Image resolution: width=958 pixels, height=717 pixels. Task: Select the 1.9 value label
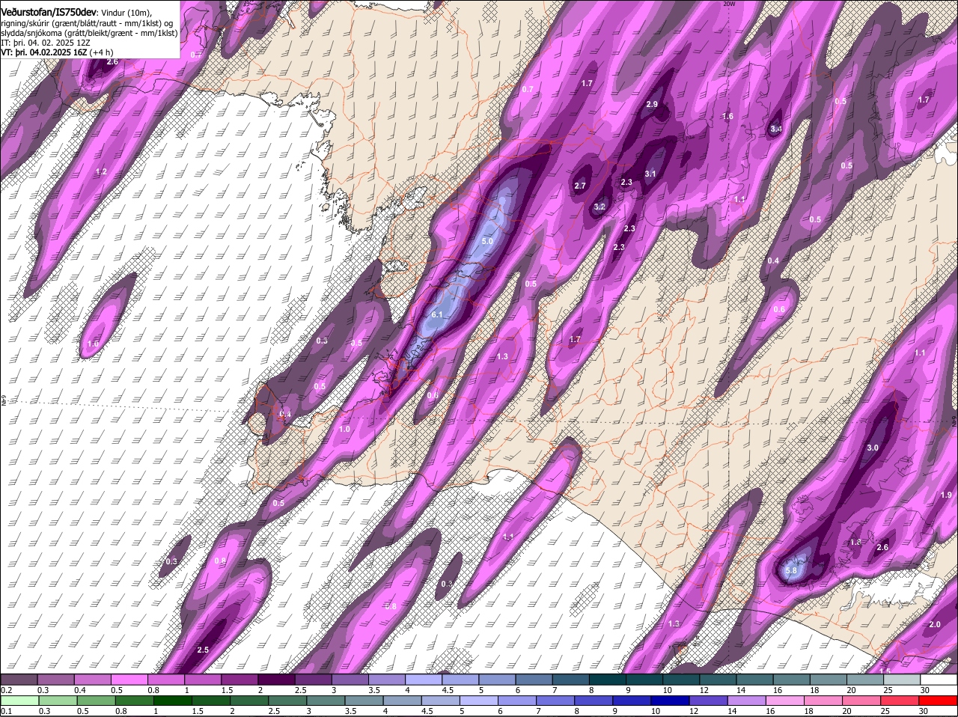click(946, 495)
